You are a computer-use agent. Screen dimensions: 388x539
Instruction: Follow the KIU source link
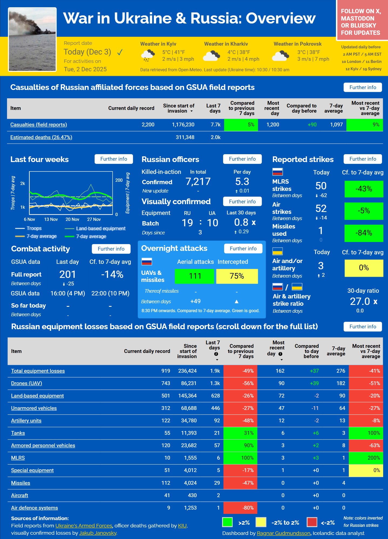pyautogui.click(x=182, y=525)
